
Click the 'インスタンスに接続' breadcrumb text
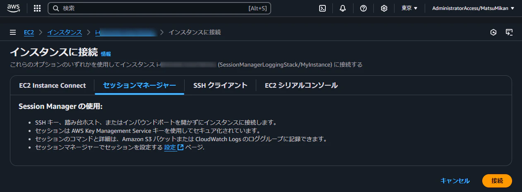(x=195, y=32)
